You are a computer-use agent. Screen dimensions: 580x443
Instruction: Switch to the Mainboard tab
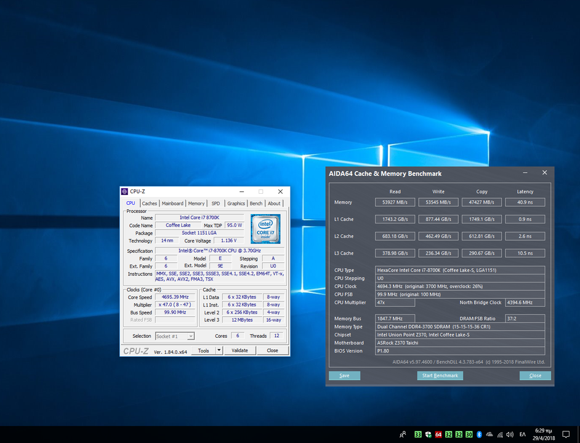point(172,204)
